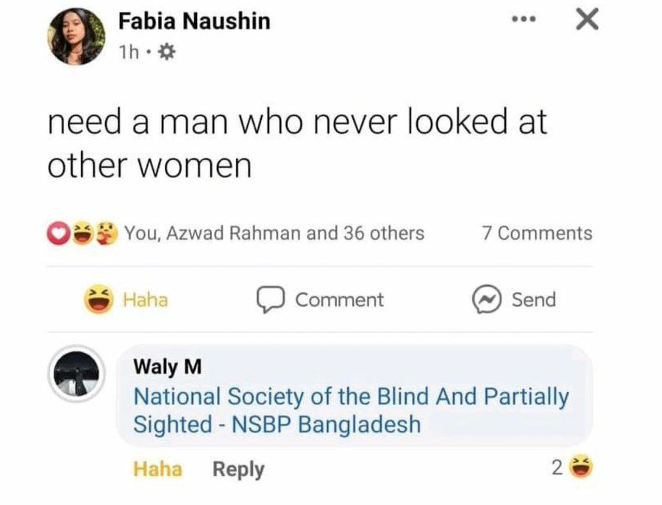The height and width of the screenshot is (505, 662).
Task: Expand the 7 Comments list
Action: click(x=536, y=234)
